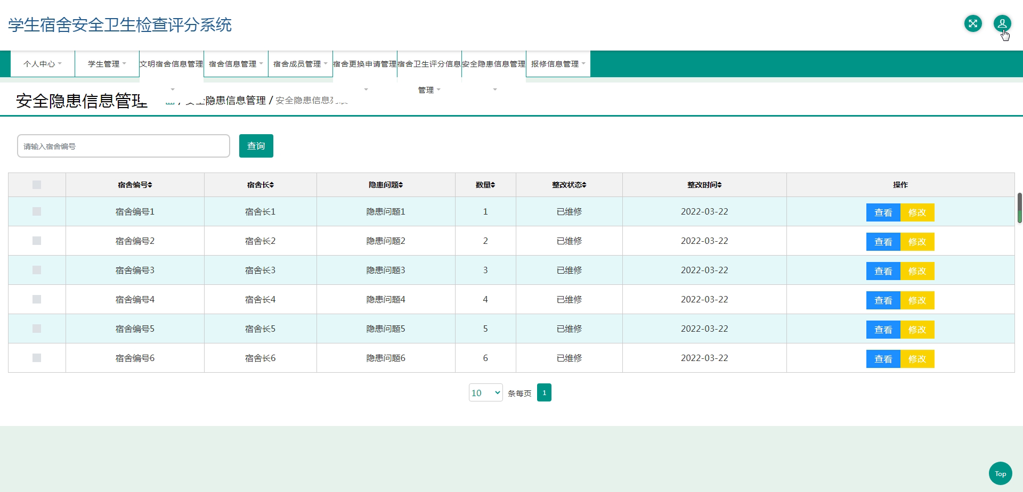This screenshot has height=492, width=1023.
Task: Click the system title 学生宿舍安全卫生检查评分系统
Action: (120, 25)
